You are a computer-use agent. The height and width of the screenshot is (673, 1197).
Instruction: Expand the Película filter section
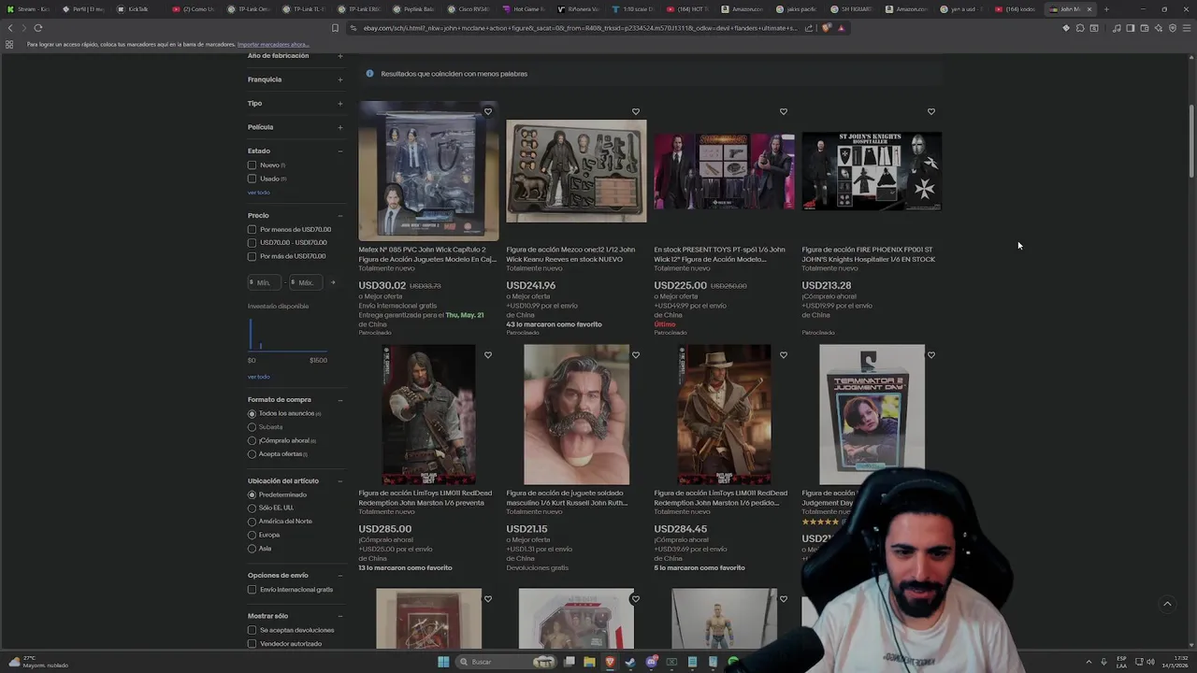click(339, 127)
